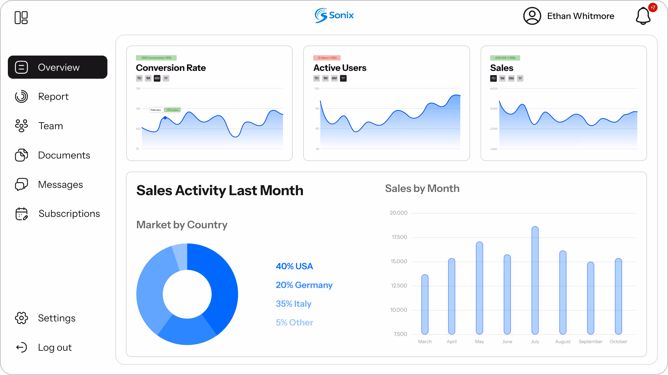Select 1Y range on Active Users

(x=343, y=78)
